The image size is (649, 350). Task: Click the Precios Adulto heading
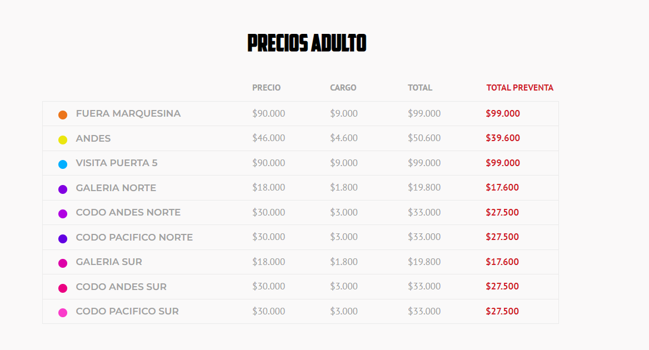pyautogui.click(x=307, y=43)
